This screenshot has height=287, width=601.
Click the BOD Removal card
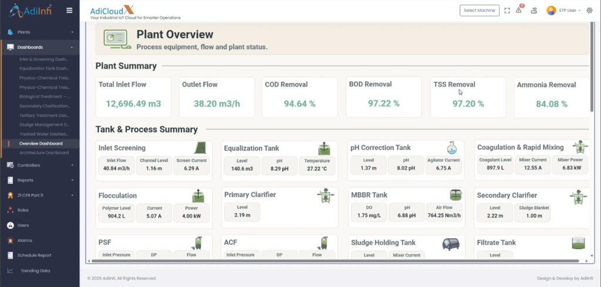click(x=384, y=97)
